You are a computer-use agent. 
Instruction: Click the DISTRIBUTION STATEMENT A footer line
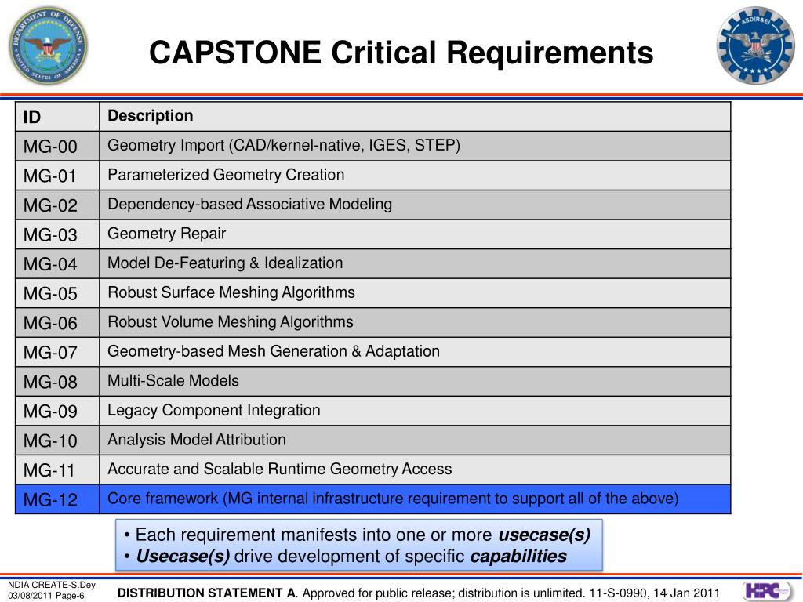tap(419, 593)
